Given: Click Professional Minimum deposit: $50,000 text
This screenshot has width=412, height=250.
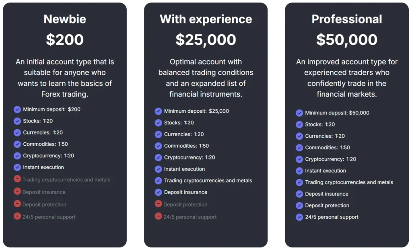Looking at the screenshot, I should point(337,113).
